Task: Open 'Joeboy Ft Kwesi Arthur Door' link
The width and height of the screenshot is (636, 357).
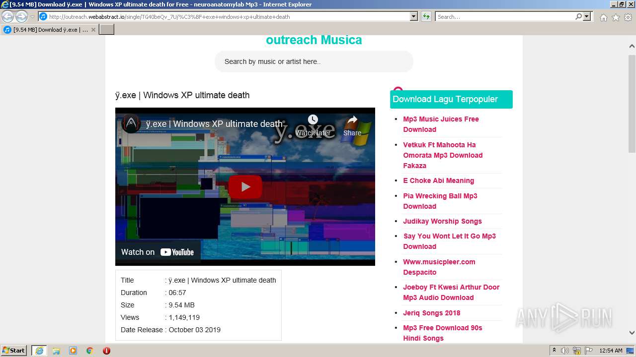Action: pos(451,292)
